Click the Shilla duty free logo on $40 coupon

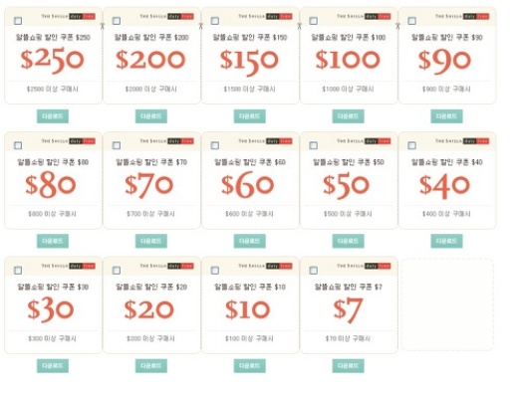coord(462,141)
